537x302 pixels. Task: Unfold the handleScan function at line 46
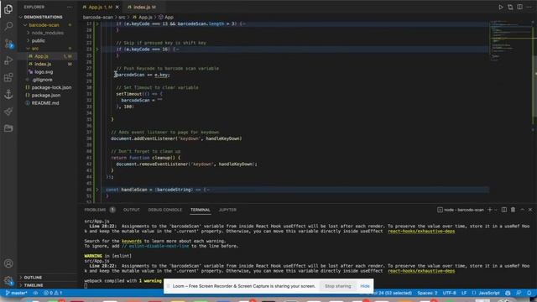point(97,190)
